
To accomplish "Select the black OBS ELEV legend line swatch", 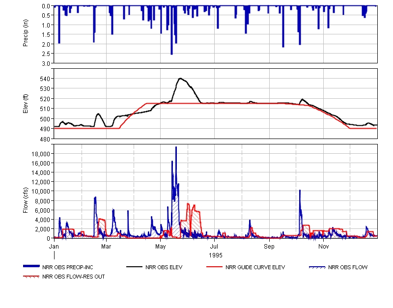I will [134, 267].
